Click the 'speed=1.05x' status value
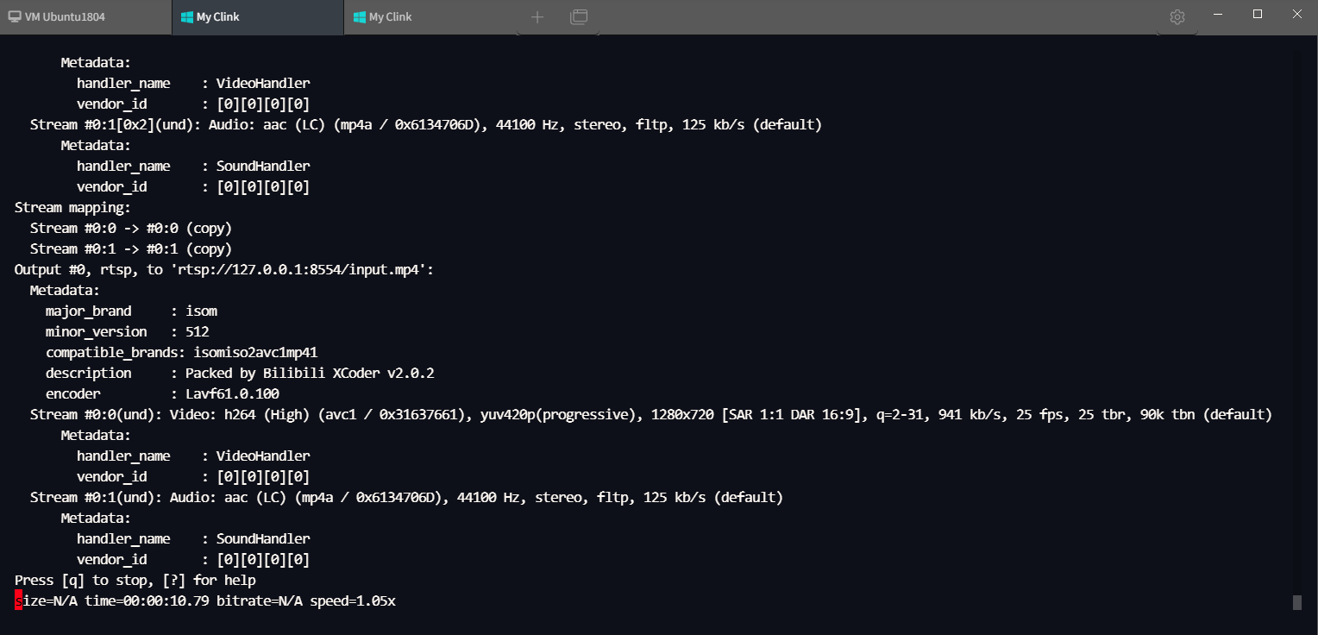The width and height of the screenshot is (1318, 635). tap(353, 600)
